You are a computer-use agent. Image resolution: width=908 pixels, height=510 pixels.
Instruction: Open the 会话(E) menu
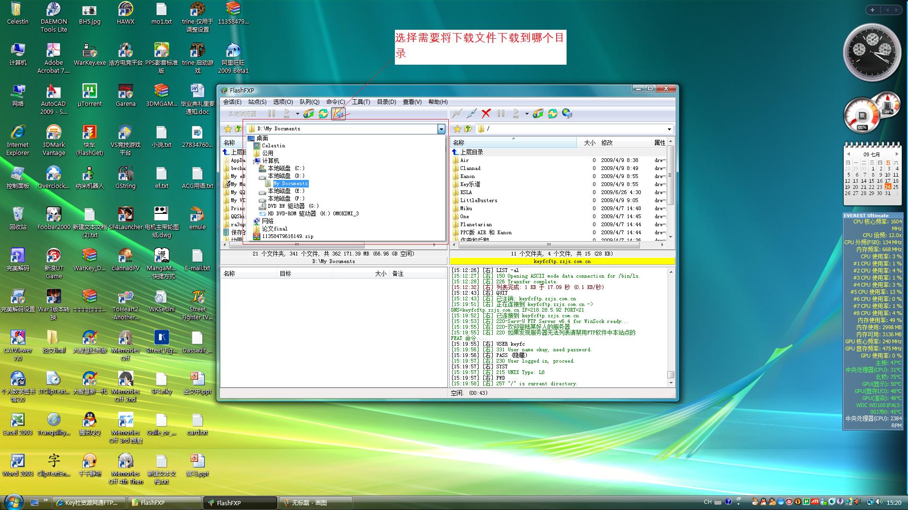232,102
